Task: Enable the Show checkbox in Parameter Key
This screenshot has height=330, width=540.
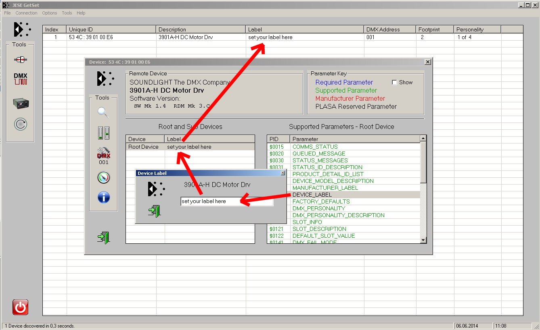Action: pos(394,82)
